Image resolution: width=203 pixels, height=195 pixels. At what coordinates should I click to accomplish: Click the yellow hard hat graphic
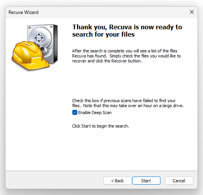pyautogui.click(x=31, y=56)
